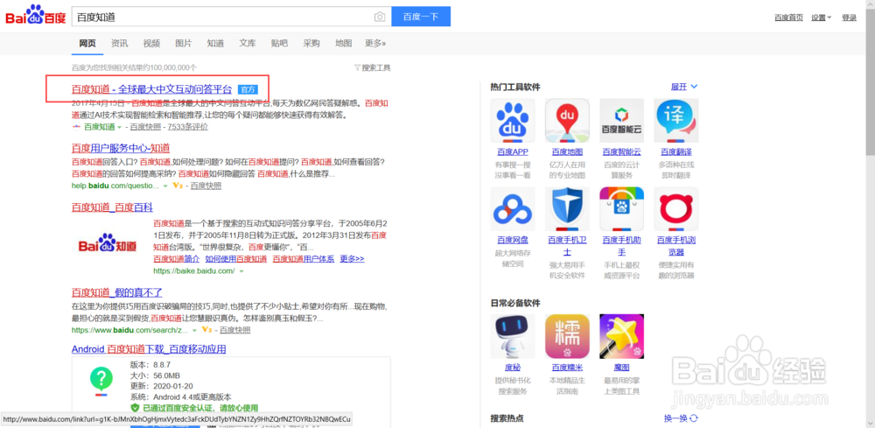
Task: Switch to 图片 tab
Action: pyautogui.click(x=184, y=43)
